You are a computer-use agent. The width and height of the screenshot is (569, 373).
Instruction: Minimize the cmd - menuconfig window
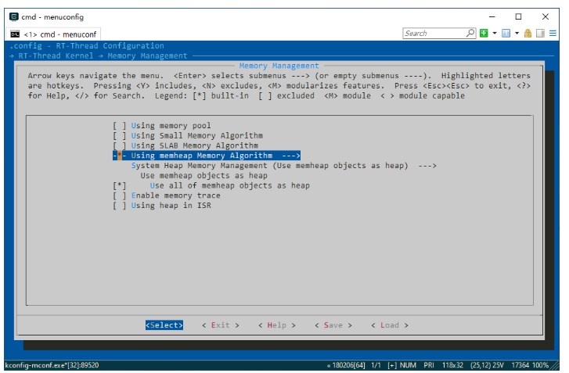coord(492,16)
